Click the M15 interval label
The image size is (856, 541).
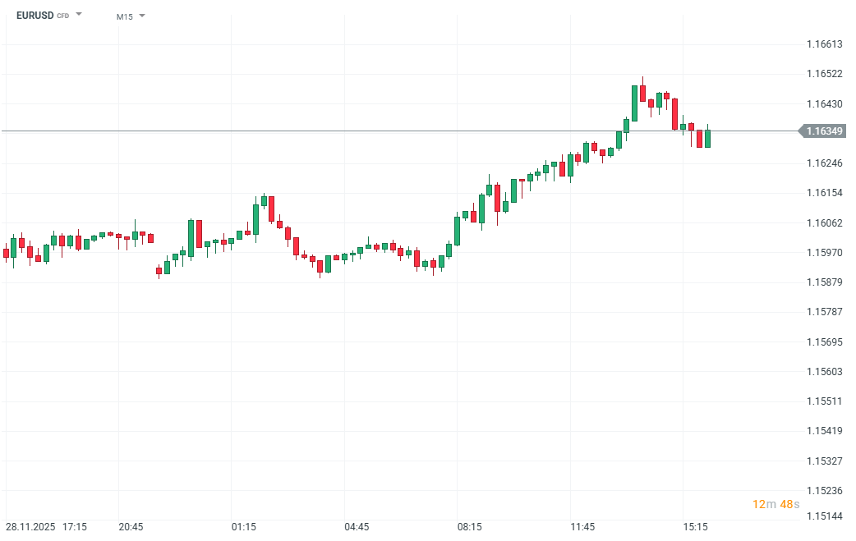(x=124, y=16)
